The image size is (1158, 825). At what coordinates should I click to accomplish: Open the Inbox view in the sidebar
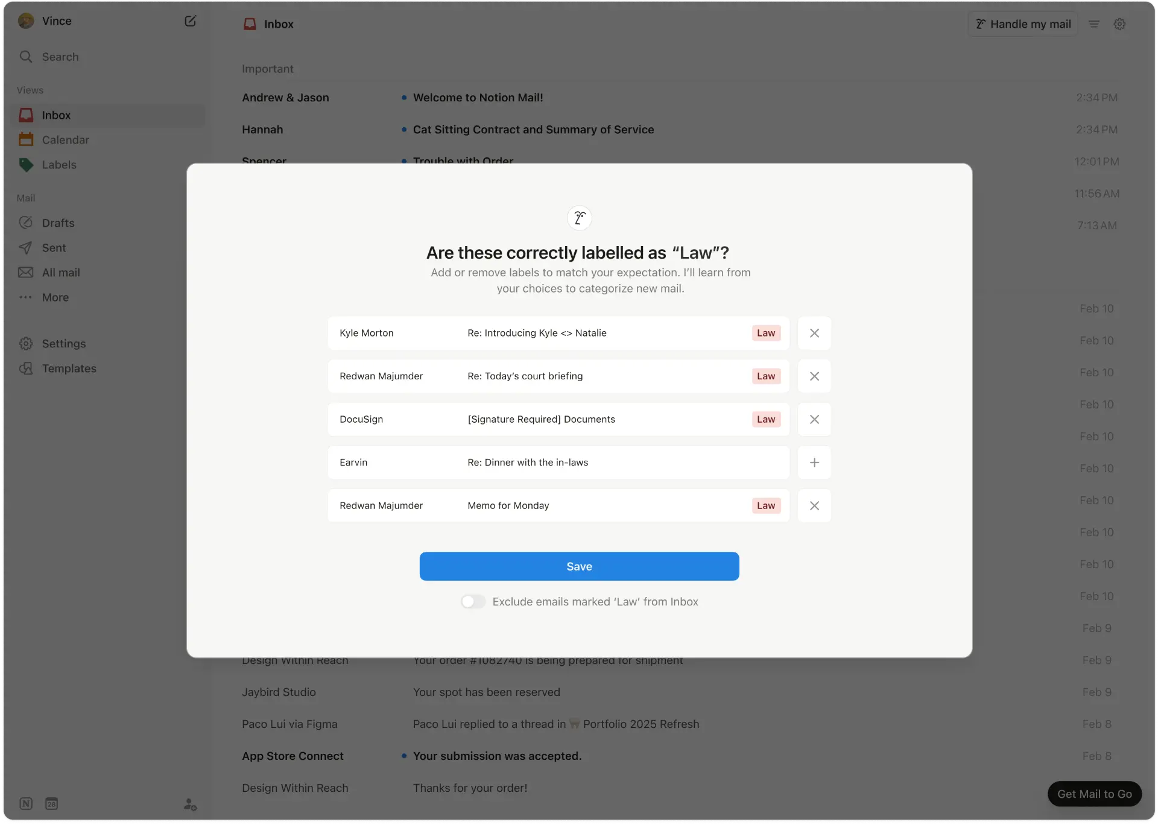[x=57, y=115]
